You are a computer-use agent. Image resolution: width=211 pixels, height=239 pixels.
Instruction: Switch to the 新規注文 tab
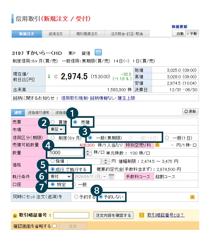pyautogui.click(x=27, y=34)
